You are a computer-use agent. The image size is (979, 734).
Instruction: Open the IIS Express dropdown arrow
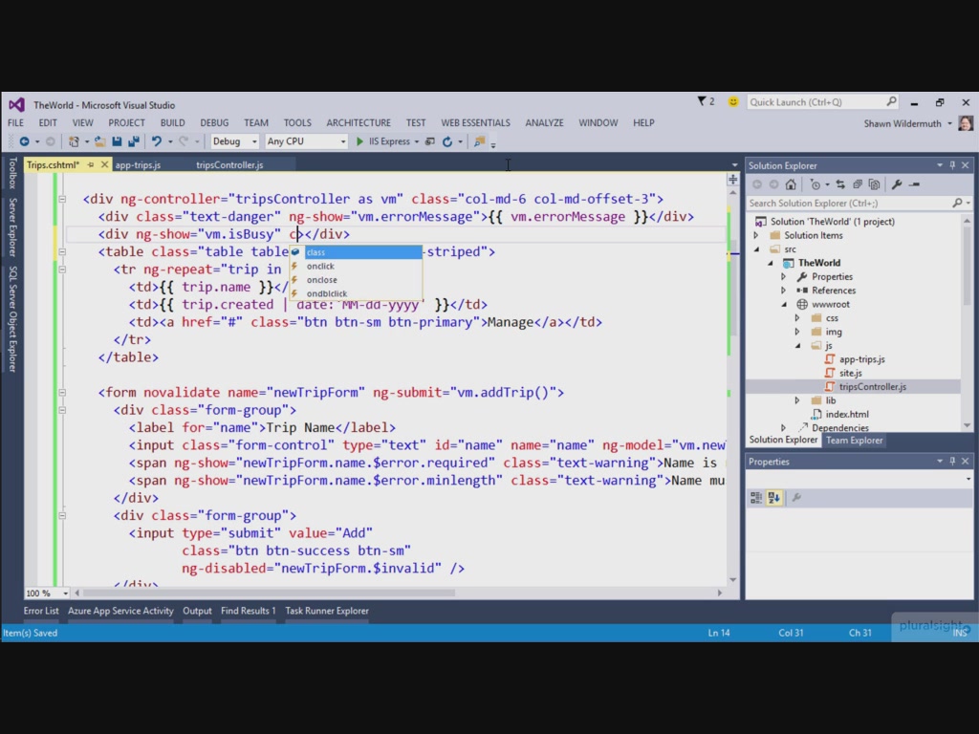click(417, 141)
